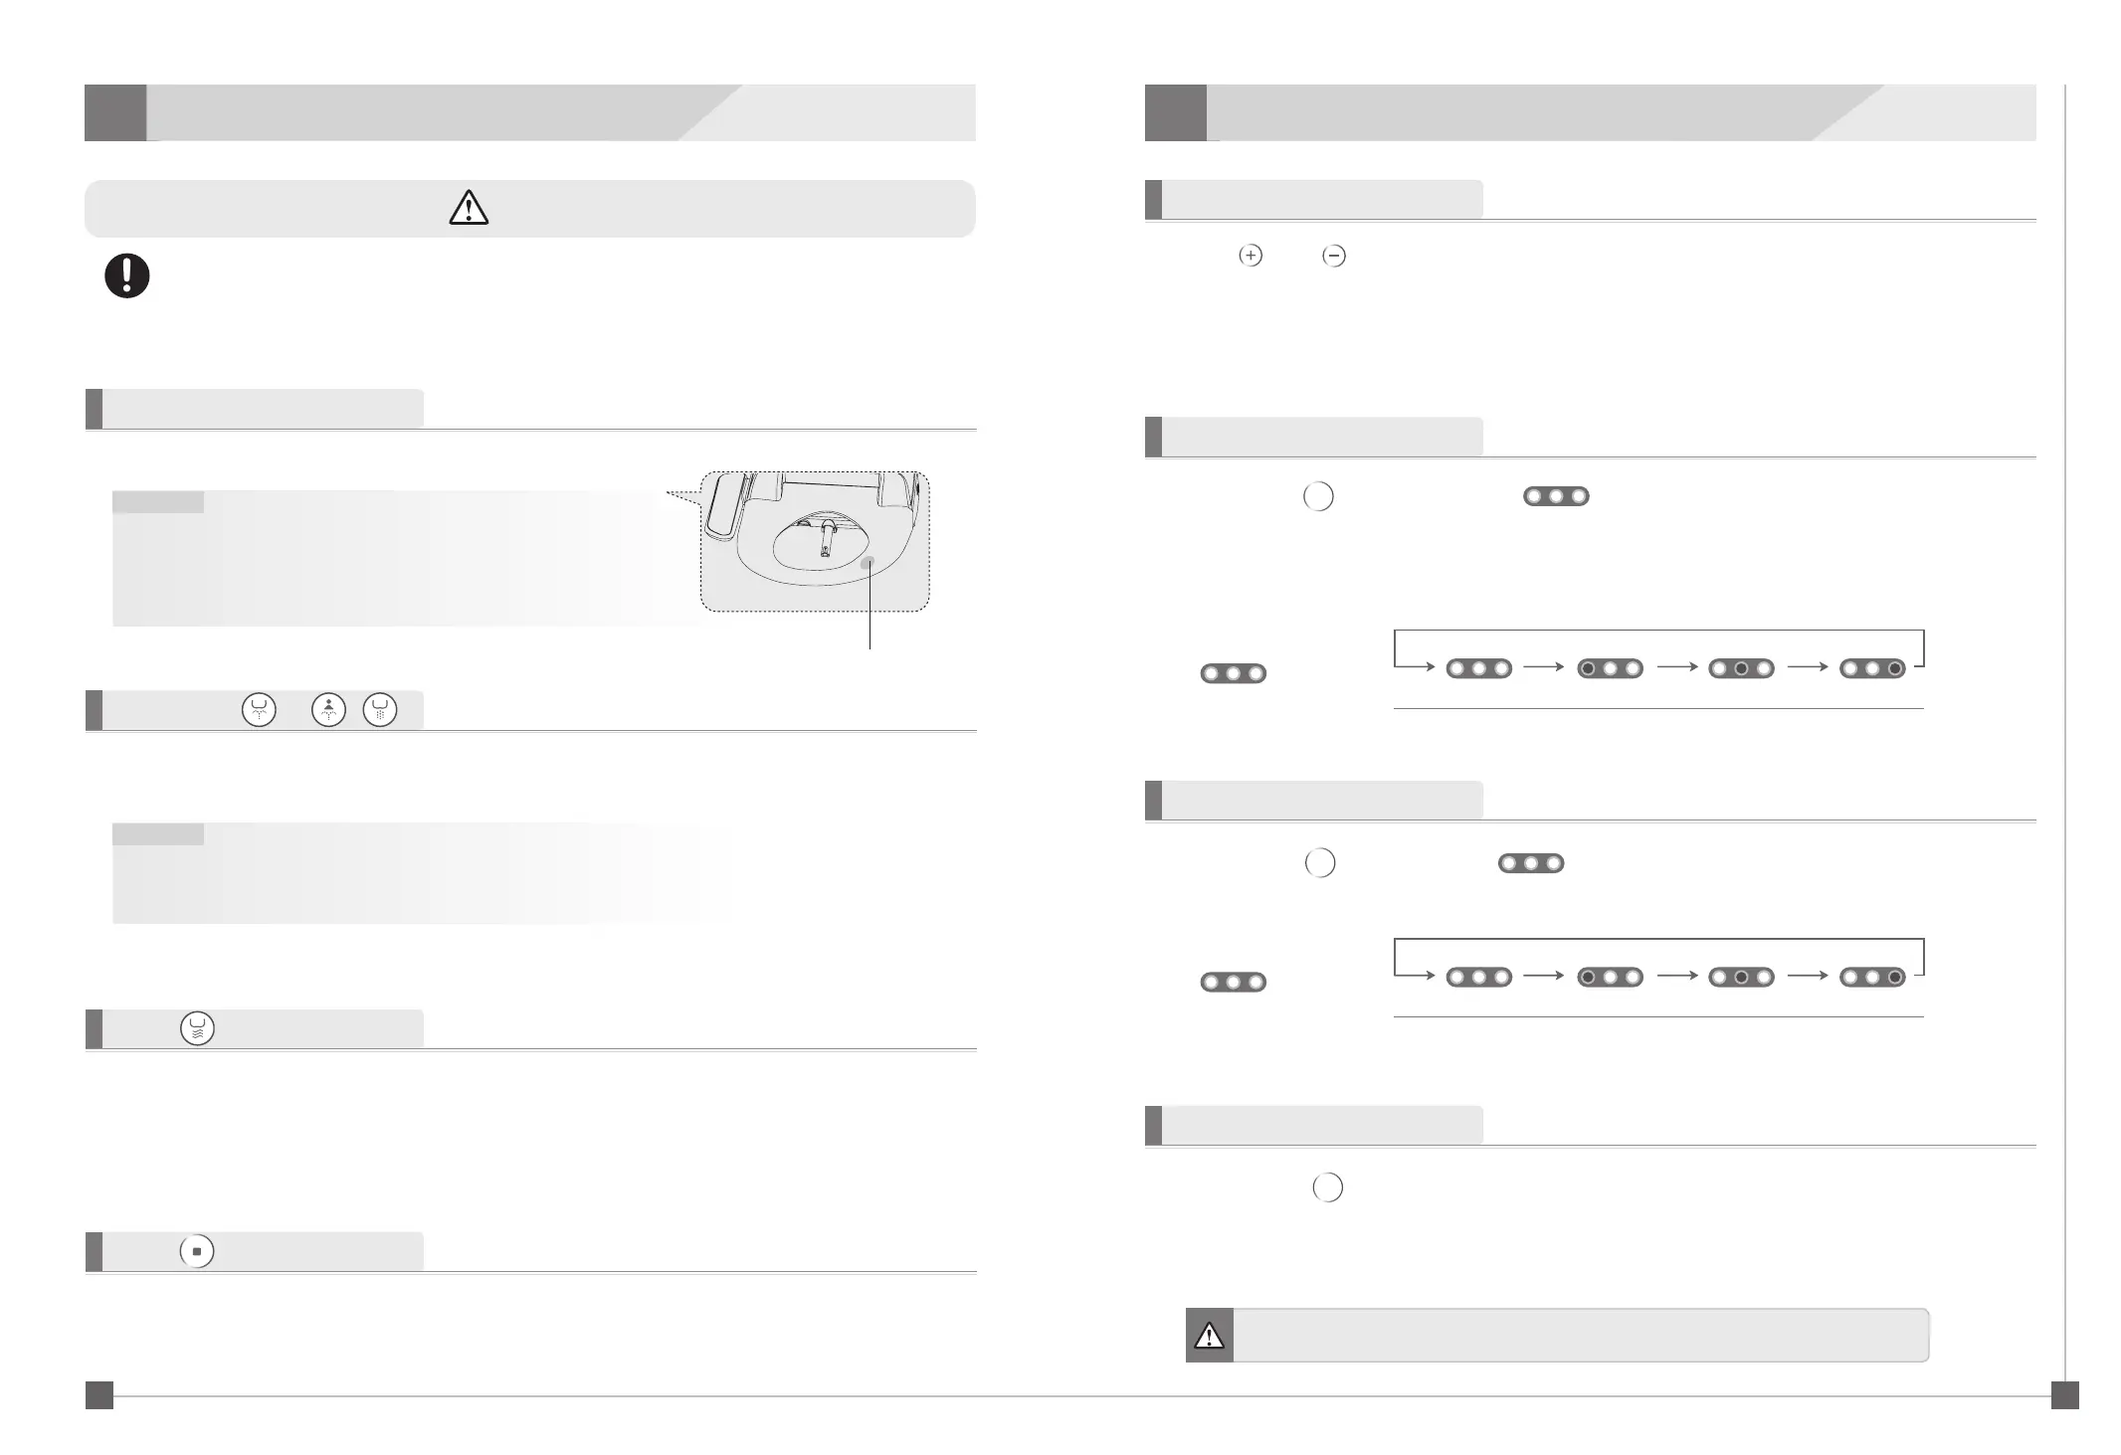This screenshot has height=1455, width=2121.
Task: Click the upper-sequence indicator with right LED dark
Action: (x=1872, y=668)
